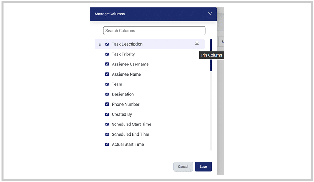This screenshot has width=314, height=182.
Task: Uncheck the Actual Start Time checkbox
Action: point(107,144)
